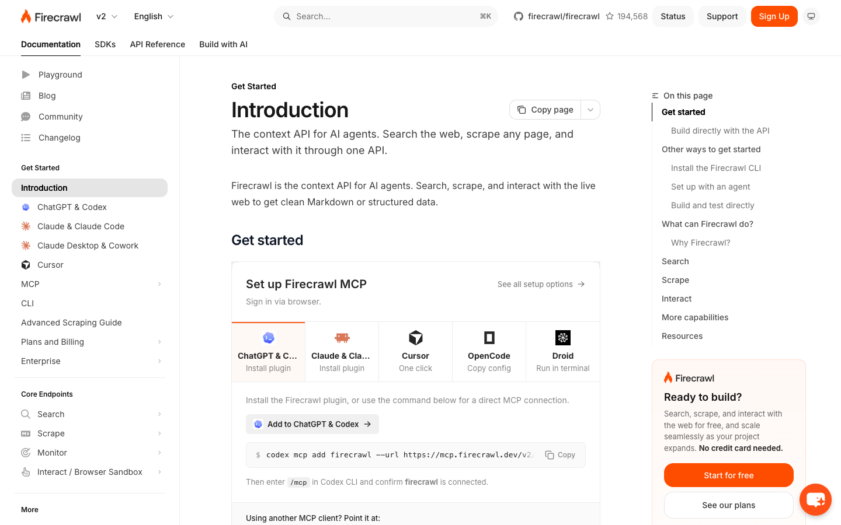Select the Cursor One click tab
Screen dimensions: 841x525
415,352
